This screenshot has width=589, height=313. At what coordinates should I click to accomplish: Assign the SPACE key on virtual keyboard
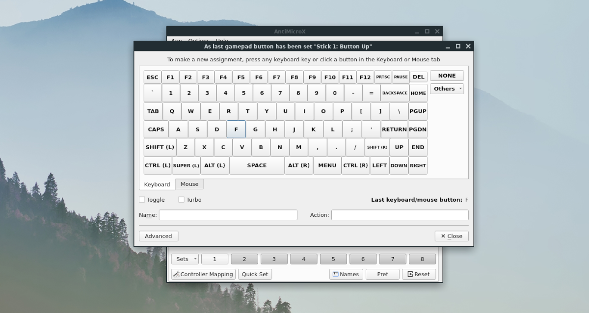tap(257, 165)
